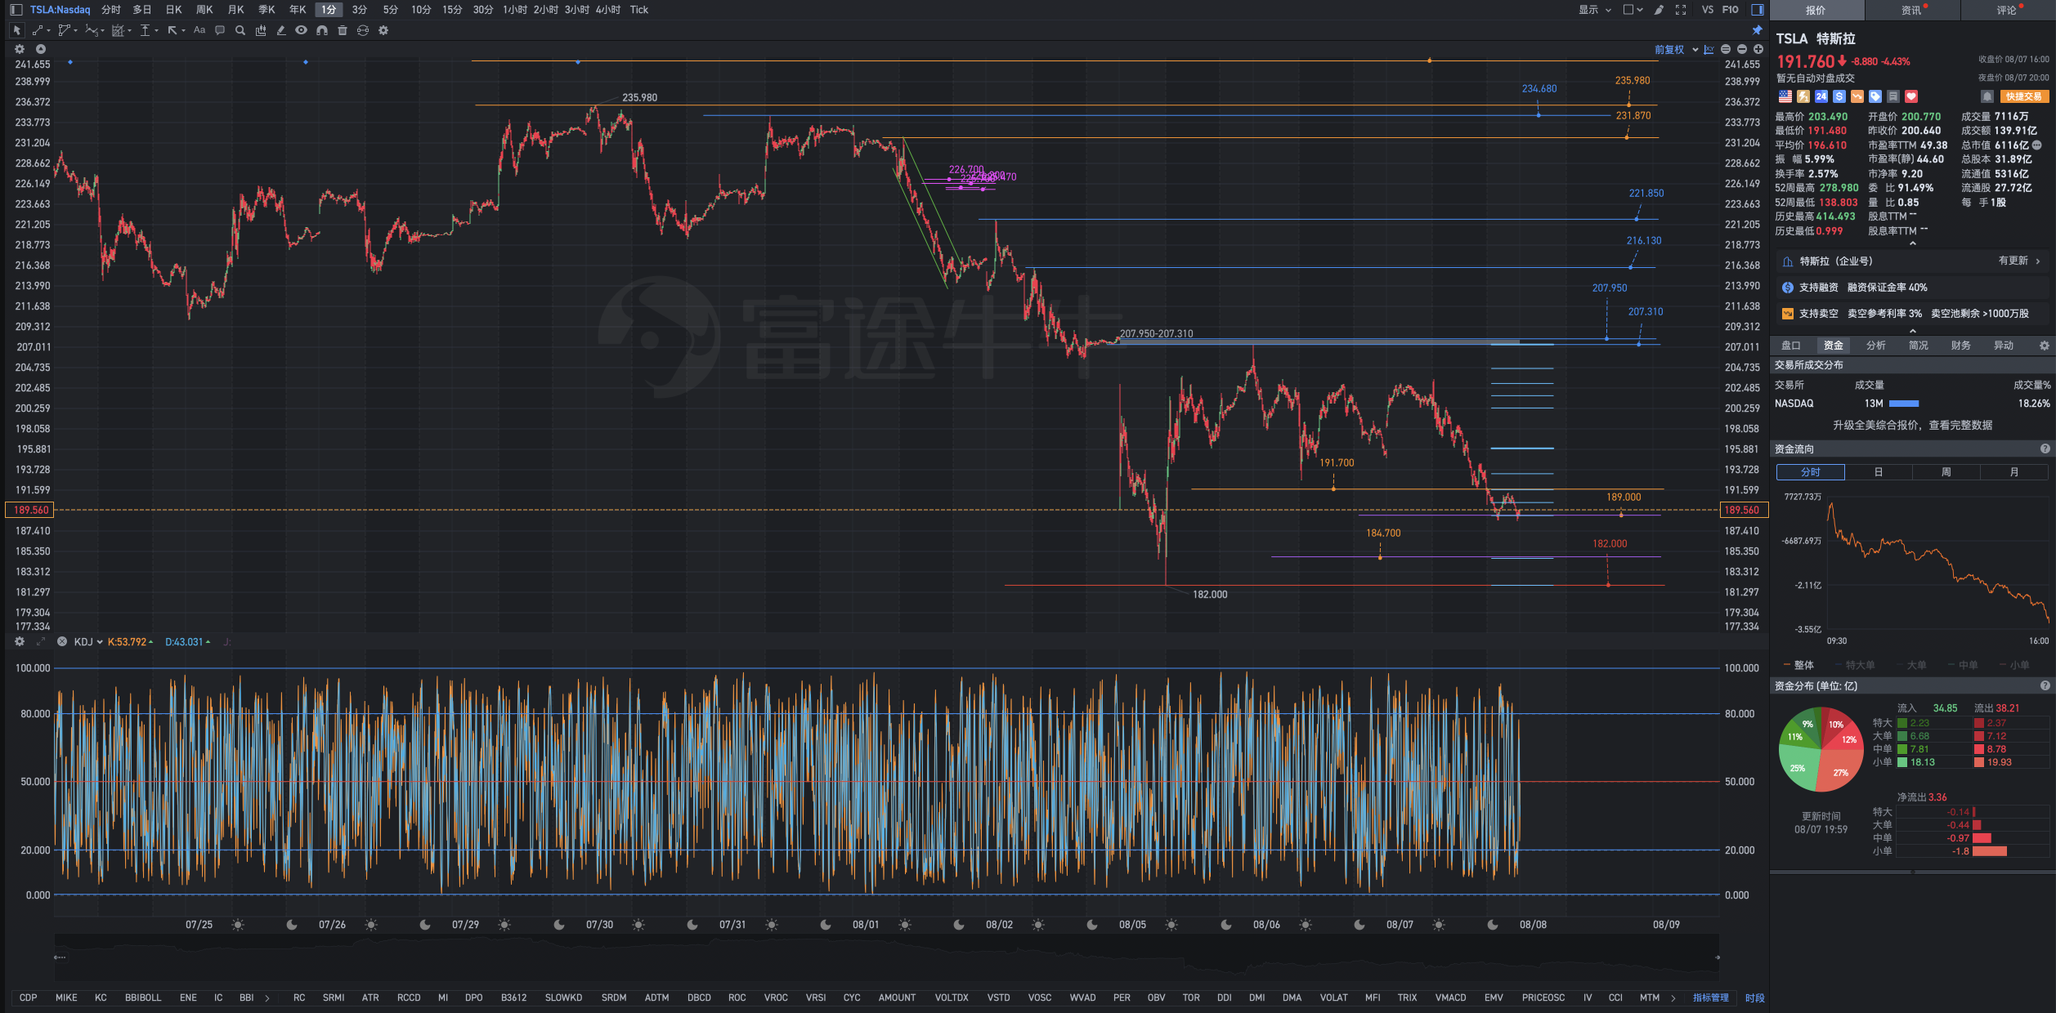Delete drawings with the trash icon
The image size is (2056, 1013).
[343, 30]
